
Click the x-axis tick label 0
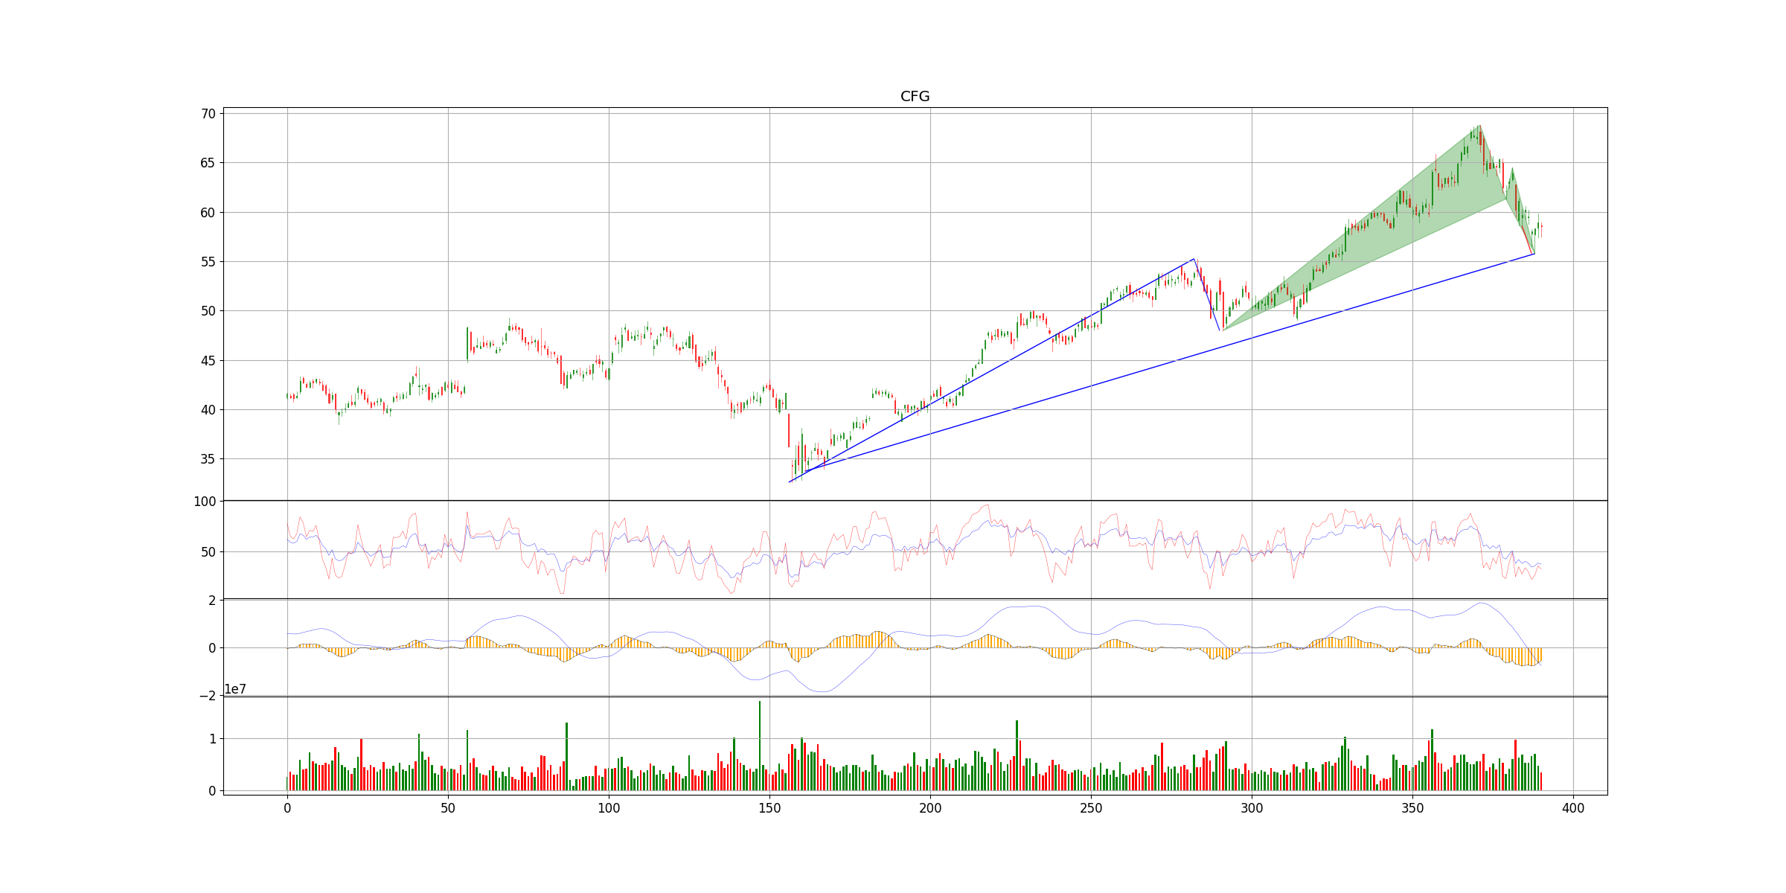pyautogui.click(x=287, y=808)
